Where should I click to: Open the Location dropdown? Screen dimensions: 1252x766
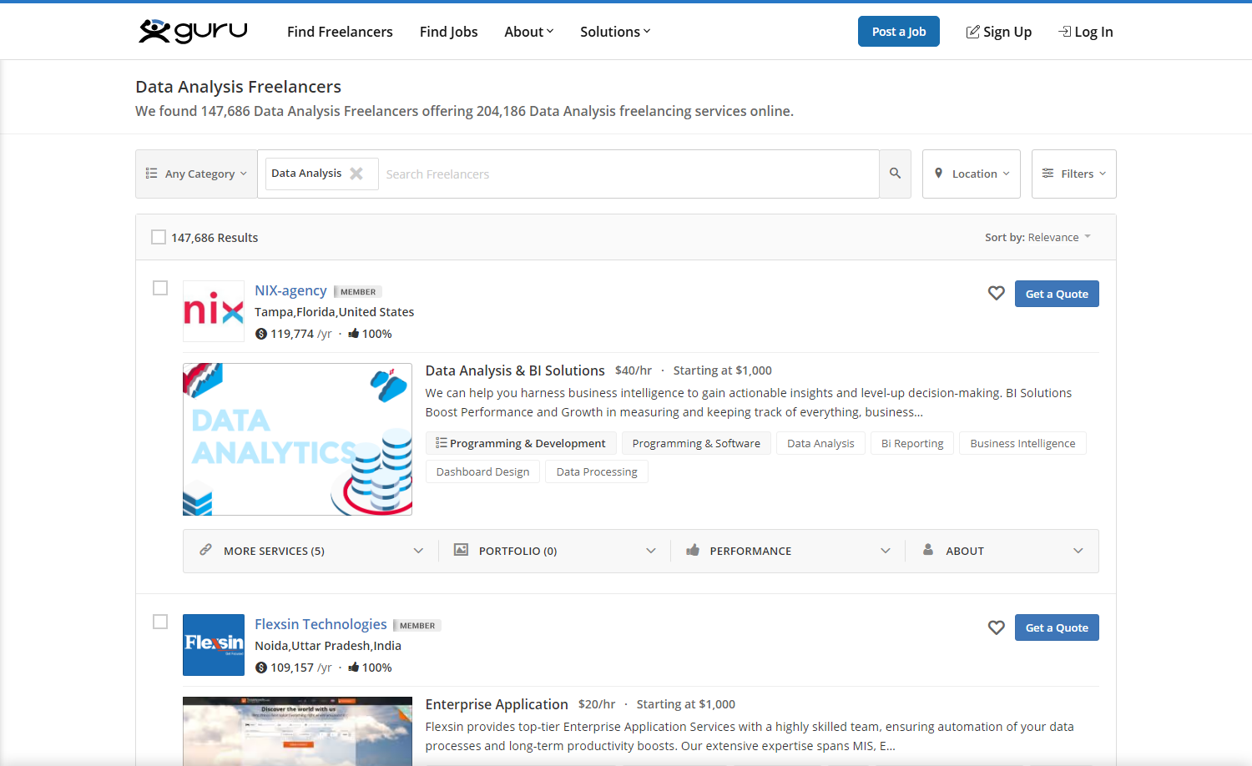tap(972, 174)
